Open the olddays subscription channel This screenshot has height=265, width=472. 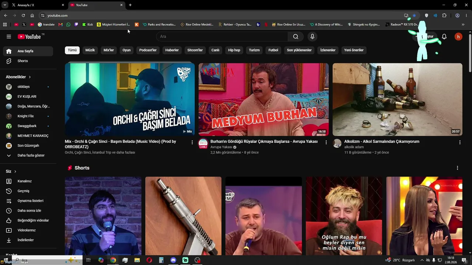(28, 87)
